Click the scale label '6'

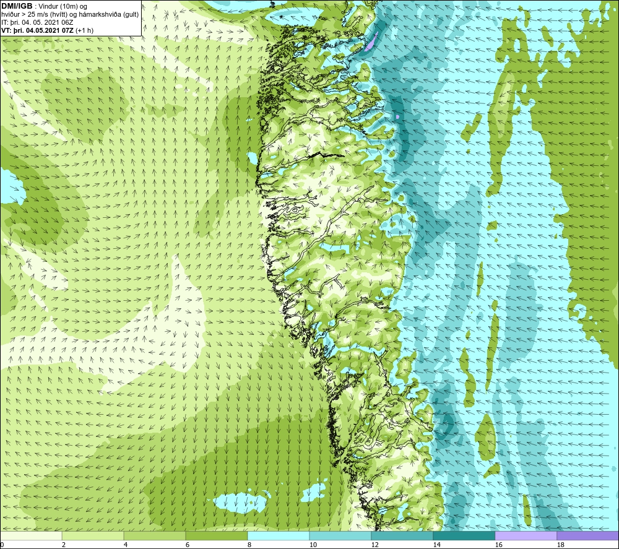coord(188,545)
